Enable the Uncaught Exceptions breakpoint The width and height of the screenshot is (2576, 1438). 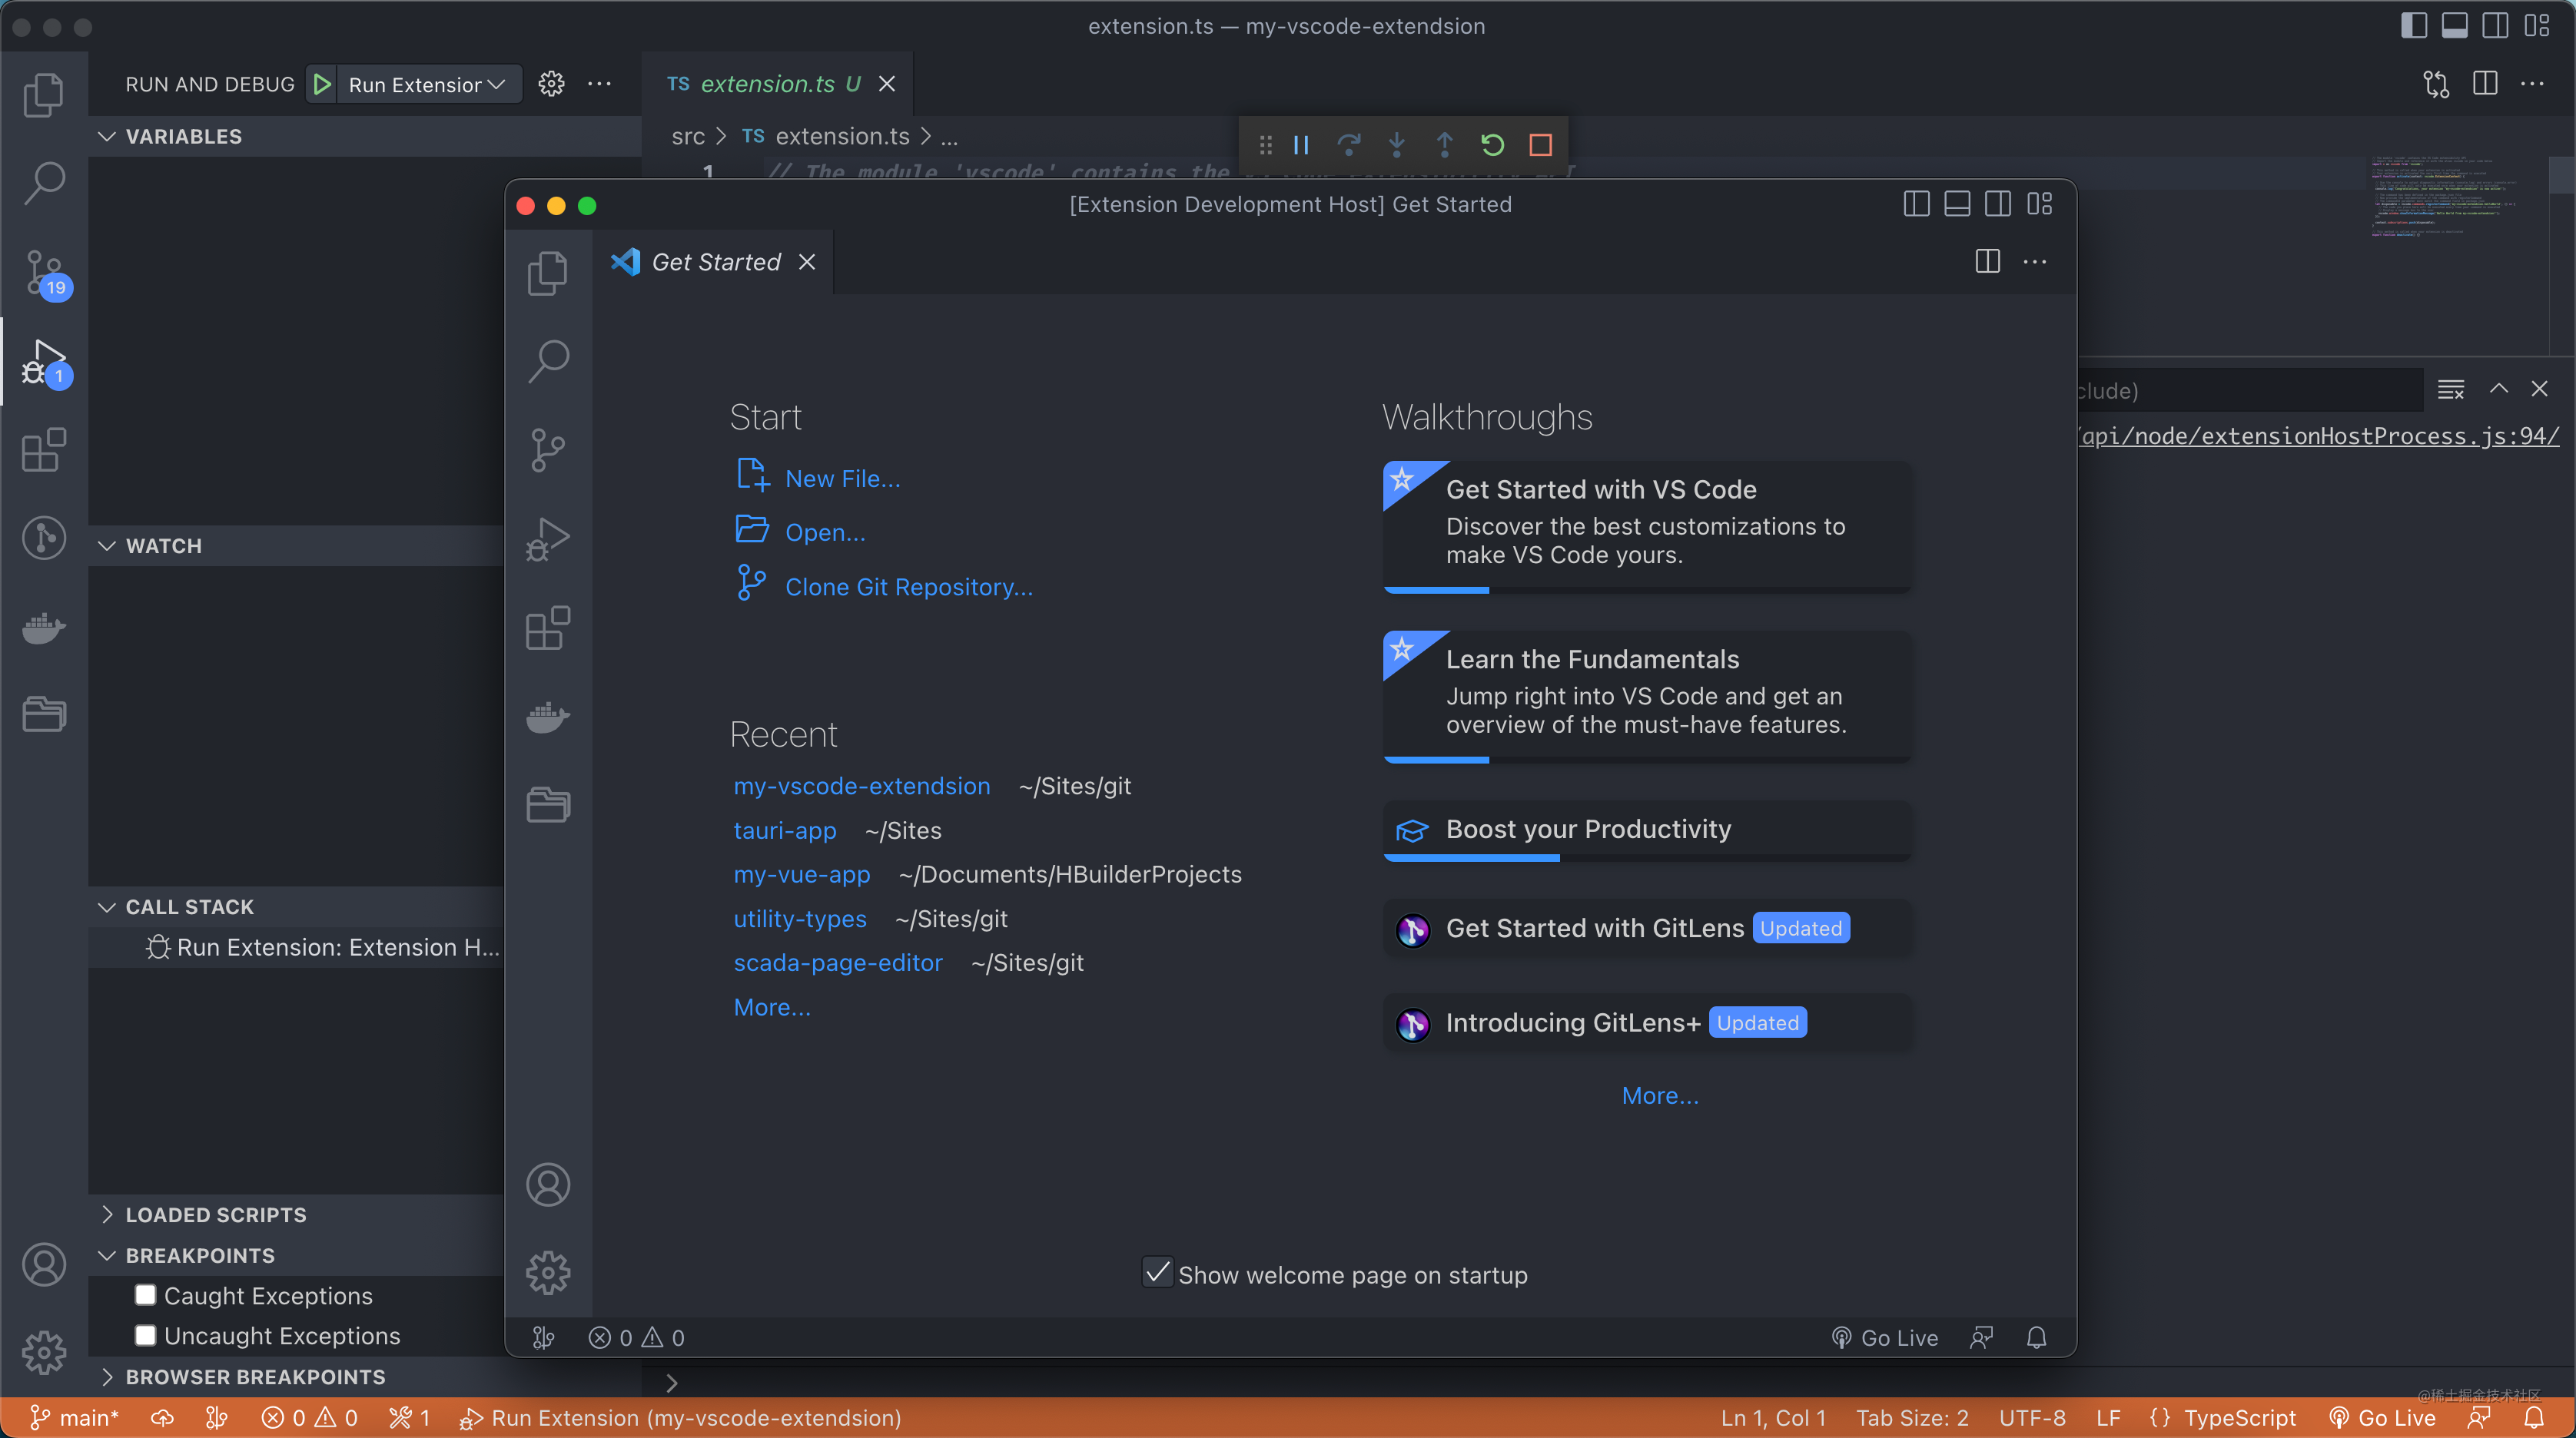[x=145, y=1335]
